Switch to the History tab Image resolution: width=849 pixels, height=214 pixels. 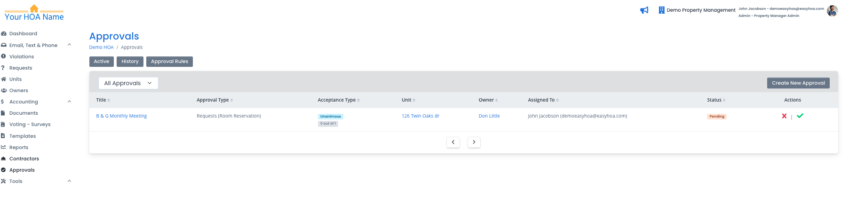point(130,62)
